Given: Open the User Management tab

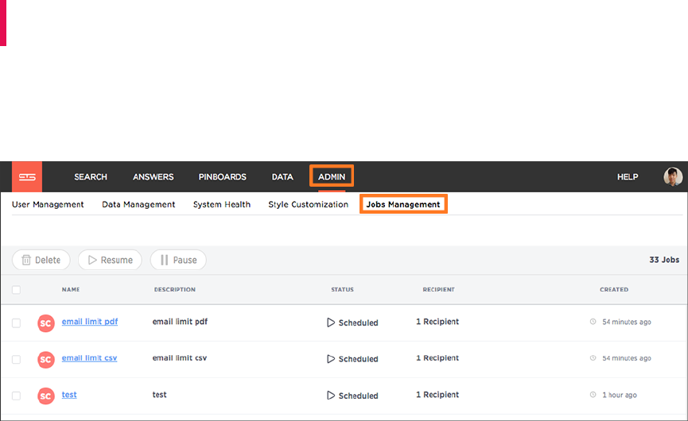Looking at the screenshot, I should (x=48, y=204).
